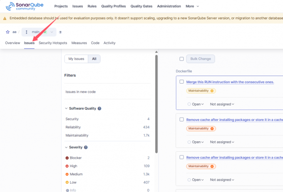Switch filter to My Issues
The height and width of the screenshot is (192, 283).
[x=76, y=59]
